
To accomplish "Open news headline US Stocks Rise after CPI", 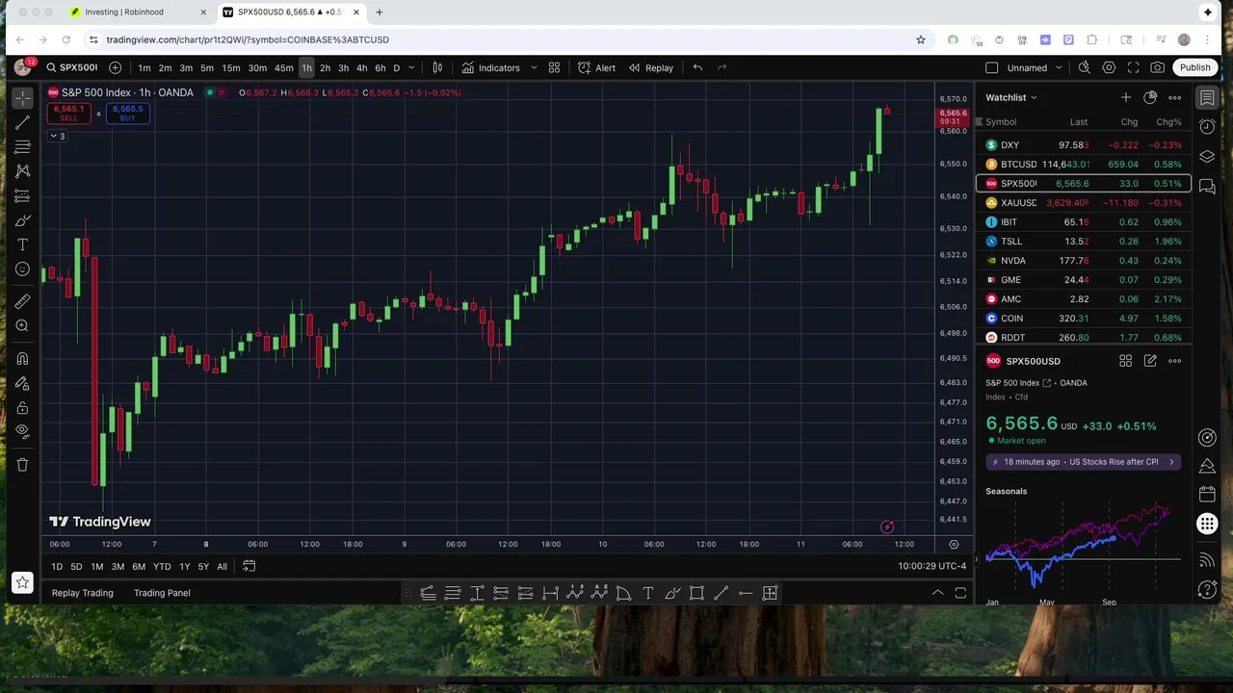I will click(1084, 462).
